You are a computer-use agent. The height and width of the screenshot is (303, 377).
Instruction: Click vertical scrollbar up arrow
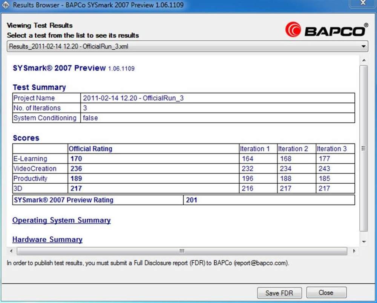pos(364,60)
